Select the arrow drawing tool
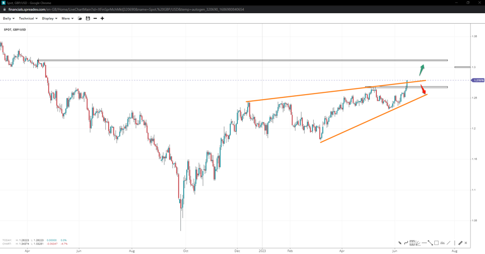 tap(400, 243)
